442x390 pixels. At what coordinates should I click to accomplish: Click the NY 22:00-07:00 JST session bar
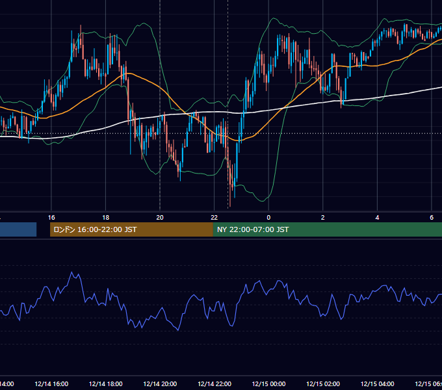328,229
